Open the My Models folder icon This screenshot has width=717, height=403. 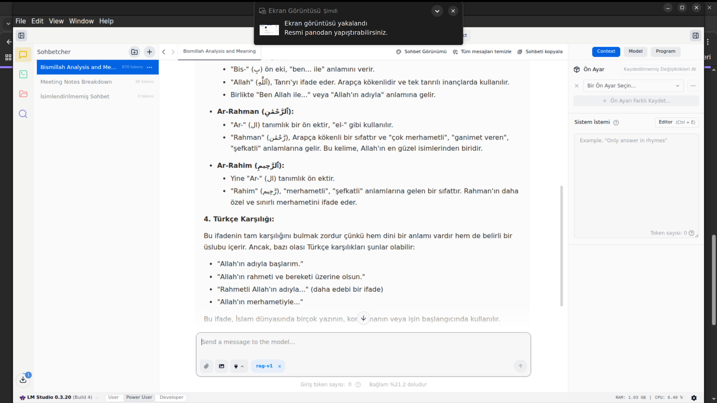click(x=23, y=94)
